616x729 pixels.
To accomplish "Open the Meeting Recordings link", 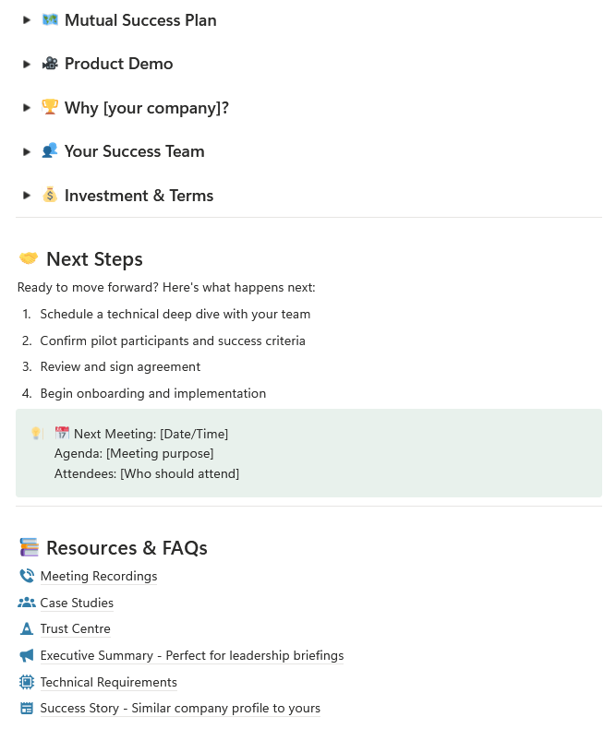I will point(99,576).
